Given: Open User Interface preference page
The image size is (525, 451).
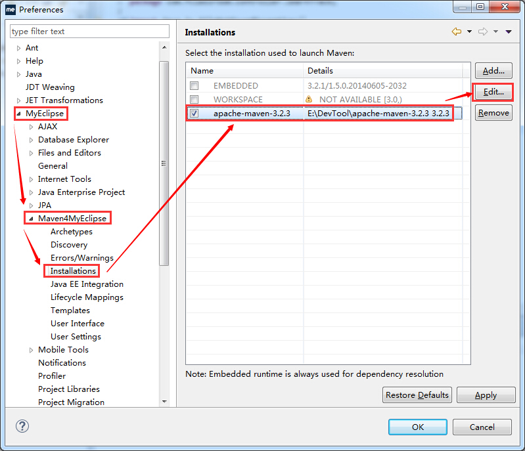Looking at the screenshot, I should [x=78, y=324].
